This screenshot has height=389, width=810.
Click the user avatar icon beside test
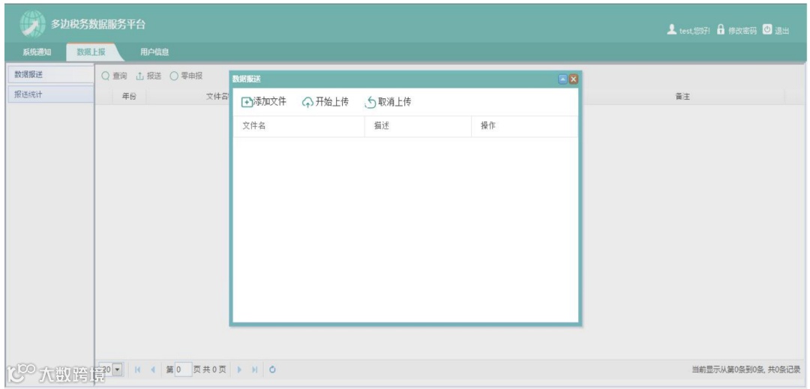[x=671, y=29]
